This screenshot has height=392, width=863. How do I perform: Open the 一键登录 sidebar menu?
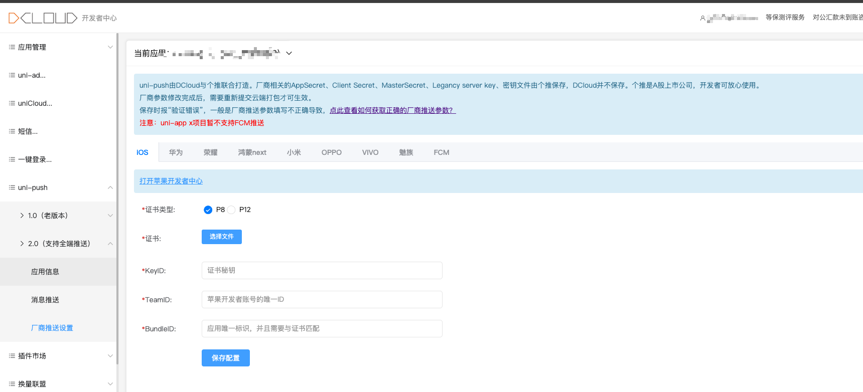click(58, 159)
